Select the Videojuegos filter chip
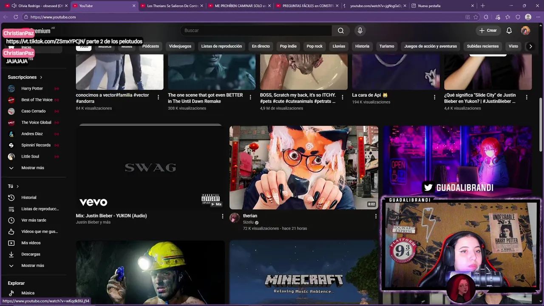544x306 pixels. coord(180,46)
